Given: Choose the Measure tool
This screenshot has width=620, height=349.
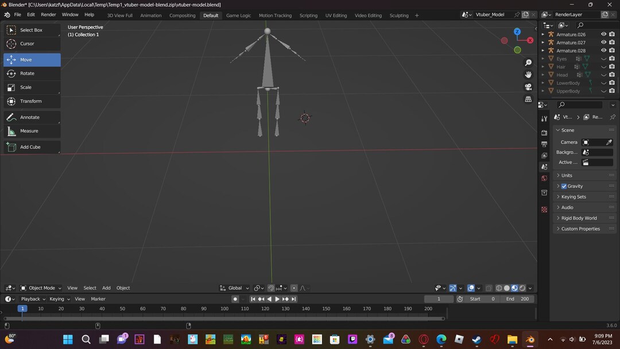Looking at the screenshot, I should point(32,131).
